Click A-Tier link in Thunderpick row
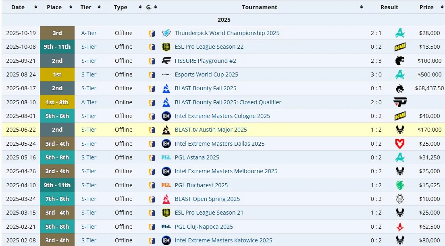445x246 pixels. 89,33
